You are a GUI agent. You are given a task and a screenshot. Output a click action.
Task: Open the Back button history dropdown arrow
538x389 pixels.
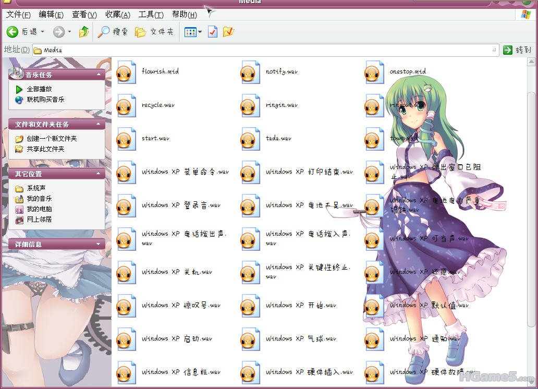[43, 32]
